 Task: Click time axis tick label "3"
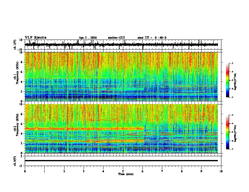84,171
